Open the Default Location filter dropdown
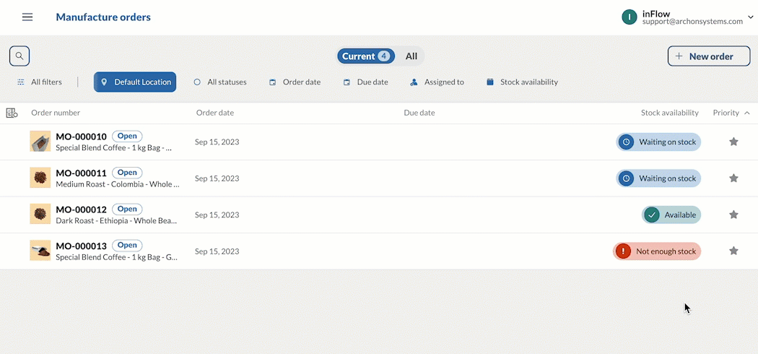This screenshot has width=758, height=354. 136,82
